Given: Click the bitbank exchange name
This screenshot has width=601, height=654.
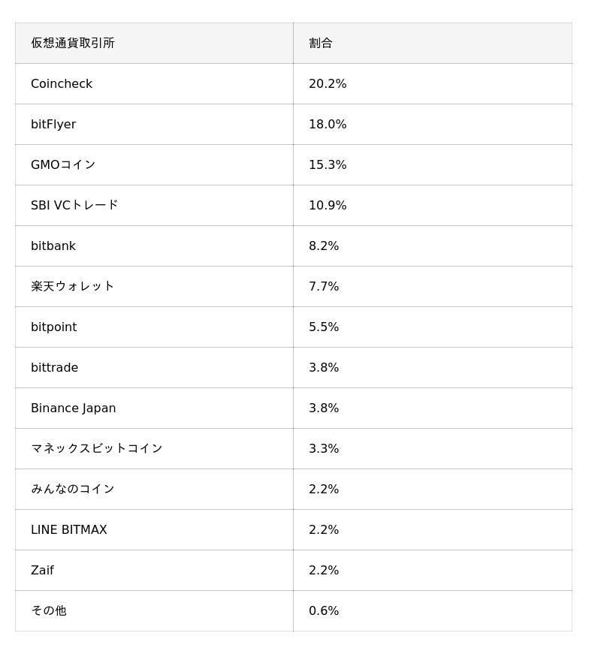Looking at the screenshot, I should point(53,246).
